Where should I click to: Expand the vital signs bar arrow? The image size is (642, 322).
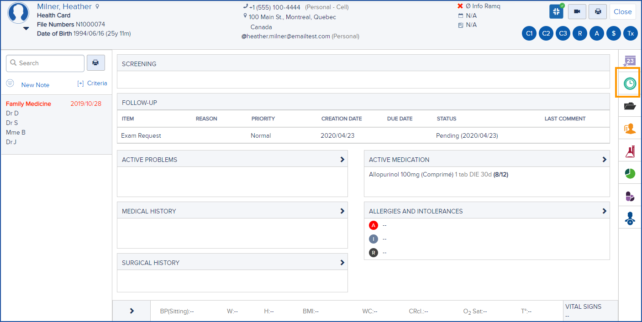pyautogui.click(x=132, y=311)
